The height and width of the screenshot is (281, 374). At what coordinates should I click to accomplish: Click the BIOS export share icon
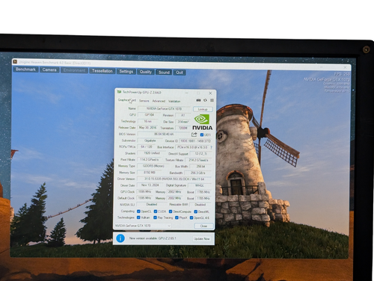tap(194, 135)
